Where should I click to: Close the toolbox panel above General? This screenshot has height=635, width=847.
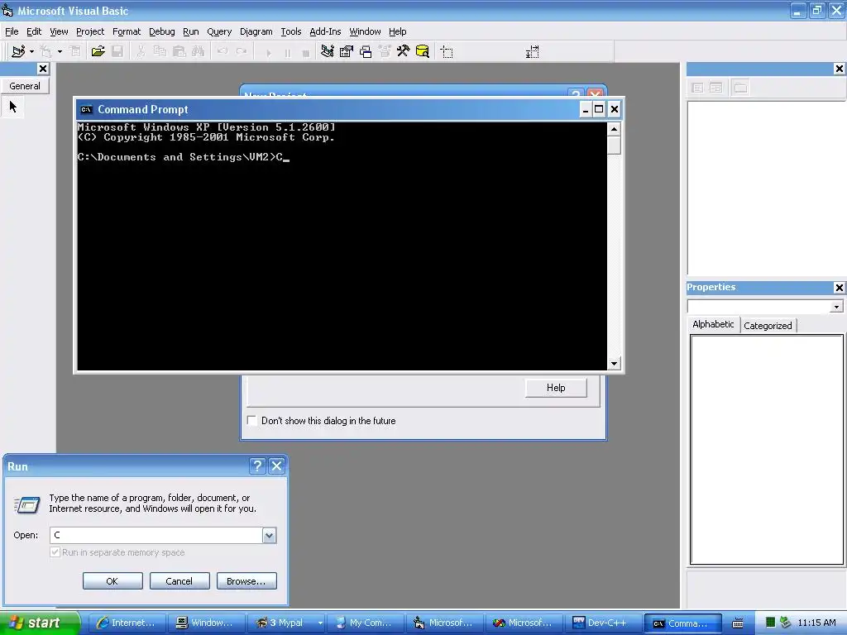[x=43, y=69]
